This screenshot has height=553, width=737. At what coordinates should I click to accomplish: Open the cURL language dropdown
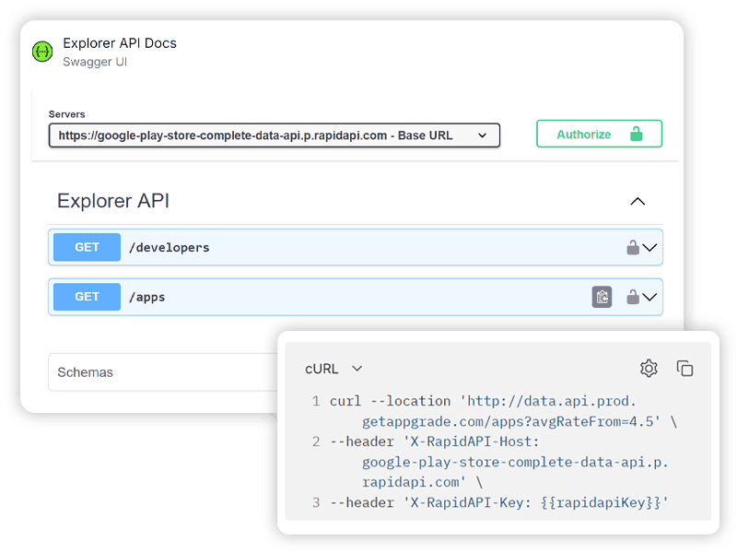(x=333, y=369)
